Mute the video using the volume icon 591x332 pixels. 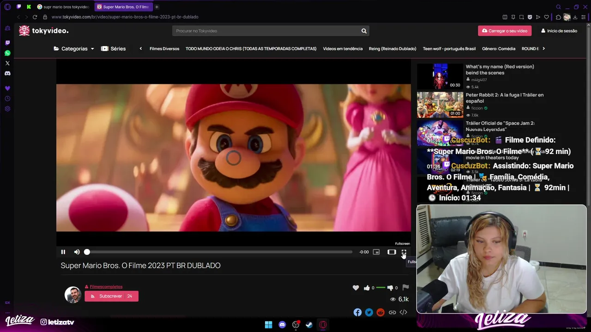[77, 252]
